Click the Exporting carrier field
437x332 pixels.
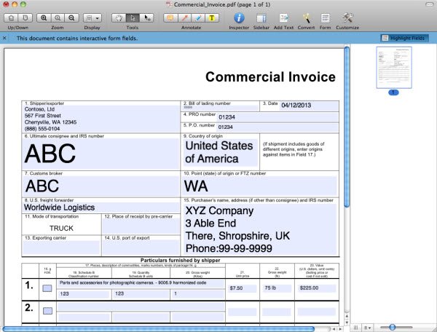61,248
